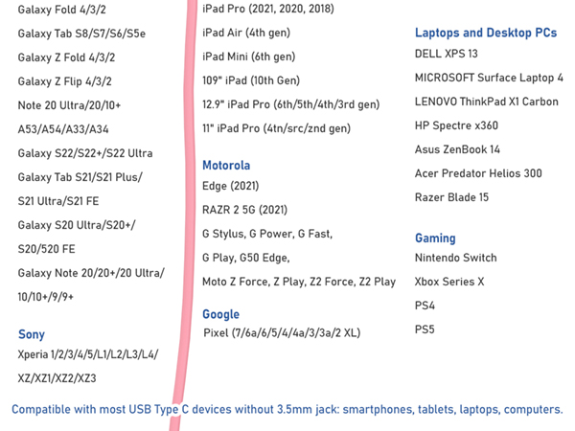Click 'Galaxy Z Flip 4/3/2' entry
575x431 pixels.
click(x=64, y=81)
